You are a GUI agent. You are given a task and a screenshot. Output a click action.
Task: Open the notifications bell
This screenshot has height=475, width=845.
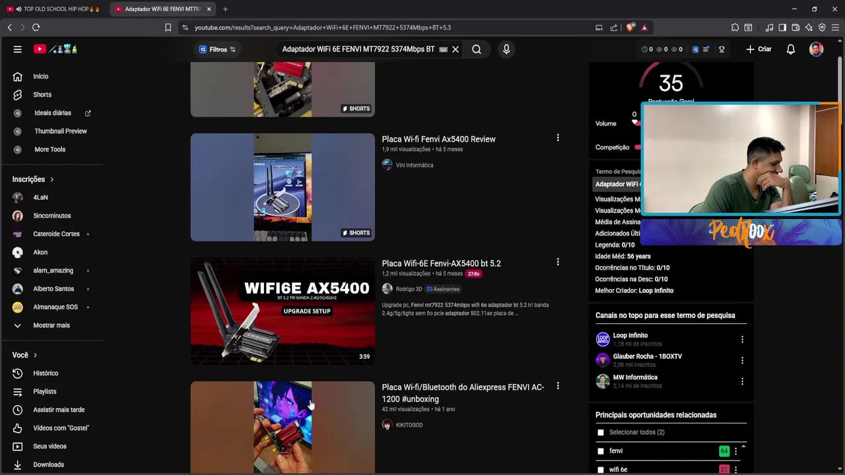click(x=791, y=49)
